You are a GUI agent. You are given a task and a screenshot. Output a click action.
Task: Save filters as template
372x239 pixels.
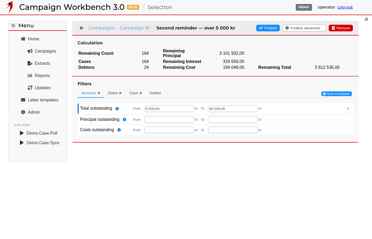click(336, 94)
